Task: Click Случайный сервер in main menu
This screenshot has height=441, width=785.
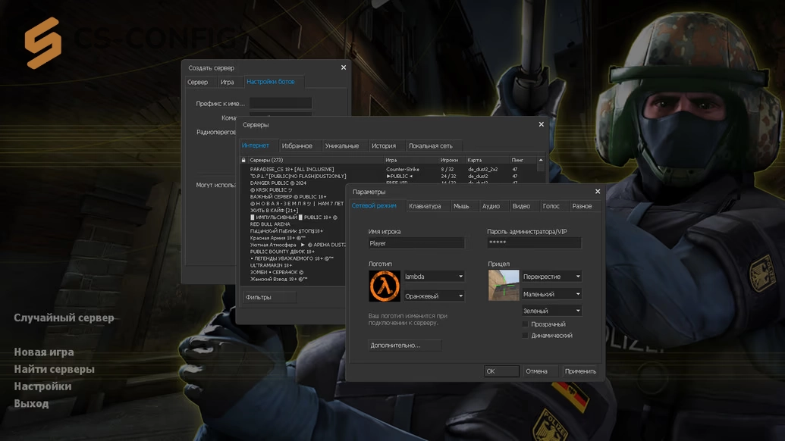Action: pyautogui.click(x=64, y=317)
